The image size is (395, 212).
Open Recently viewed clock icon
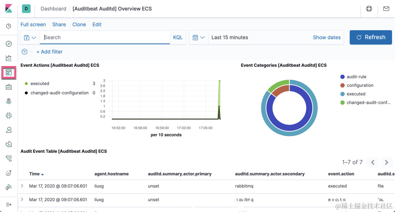[9, 26]
